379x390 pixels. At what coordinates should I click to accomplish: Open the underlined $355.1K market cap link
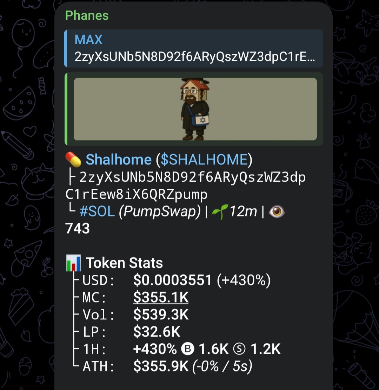click(161, 297)
